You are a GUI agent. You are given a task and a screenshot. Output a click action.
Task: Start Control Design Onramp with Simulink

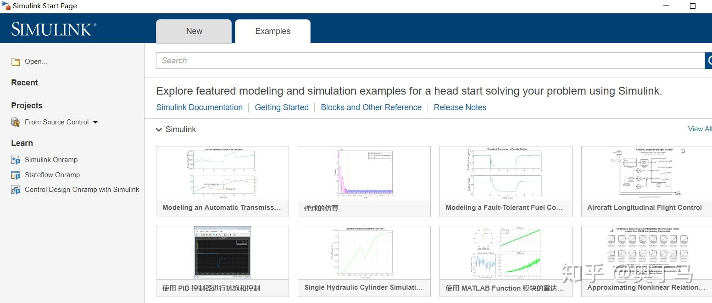coord(82,189)
